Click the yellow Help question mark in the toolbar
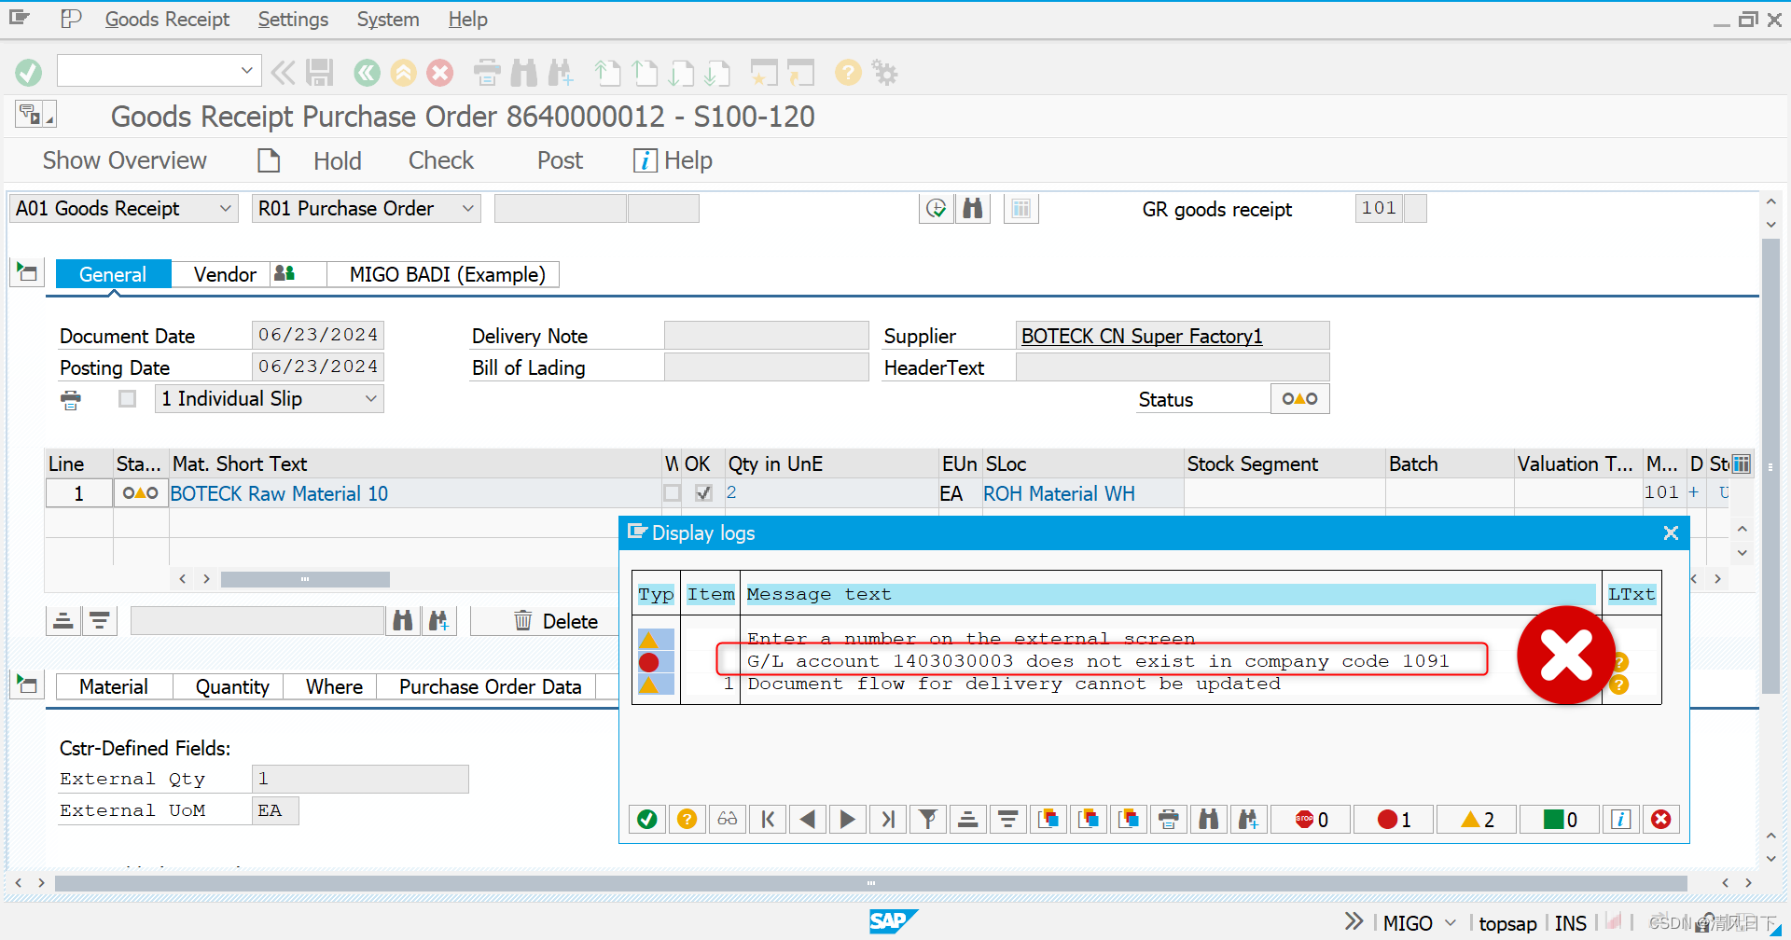This screenshot has height=940, width=1791. 848,73
